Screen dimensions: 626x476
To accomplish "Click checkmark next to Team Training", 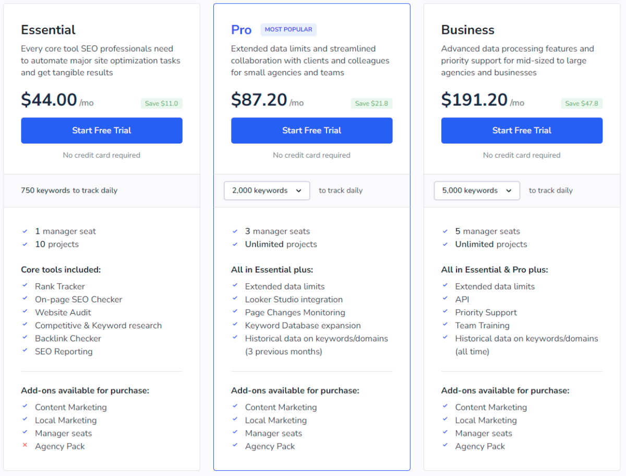I will [x=445, y=325].
